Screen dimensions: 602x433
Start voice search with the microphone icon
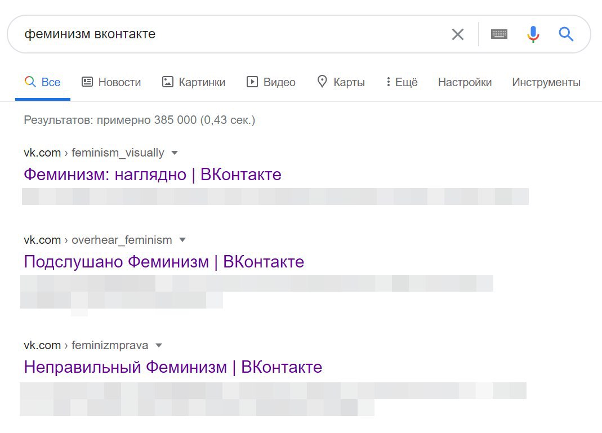[533, 34]
